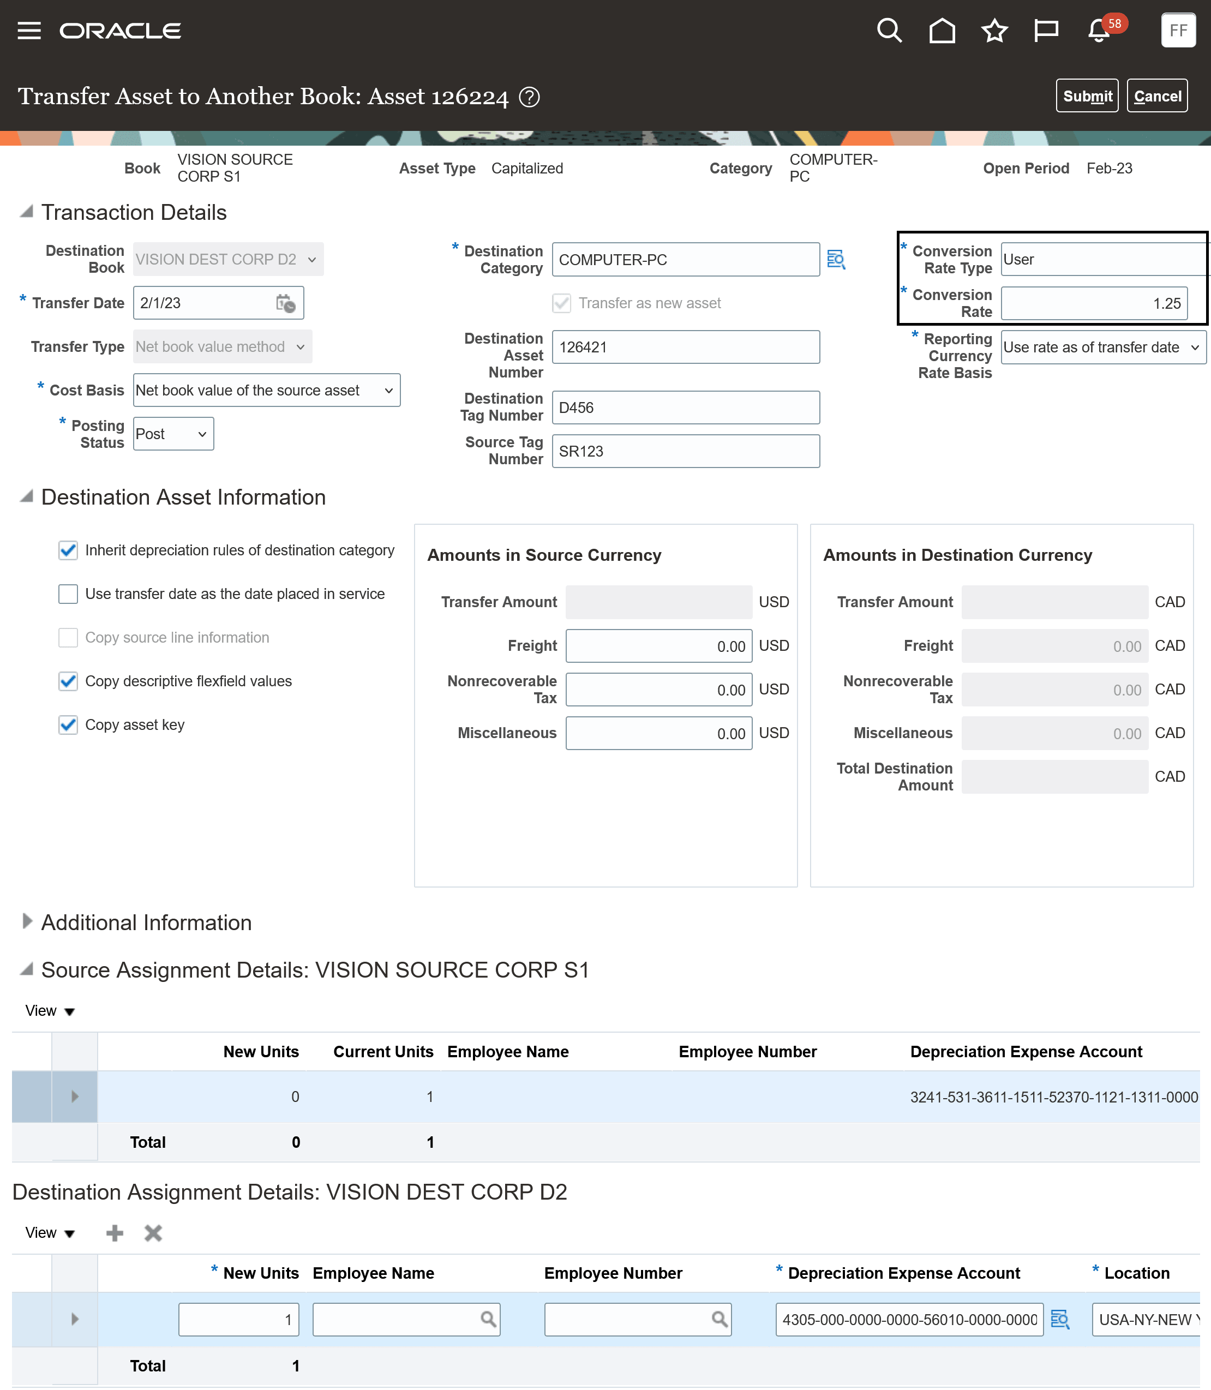Open Destination Category search icon
This screenshot has height=1390, width=1211.
pyautogui.click(x=836, y=260)
